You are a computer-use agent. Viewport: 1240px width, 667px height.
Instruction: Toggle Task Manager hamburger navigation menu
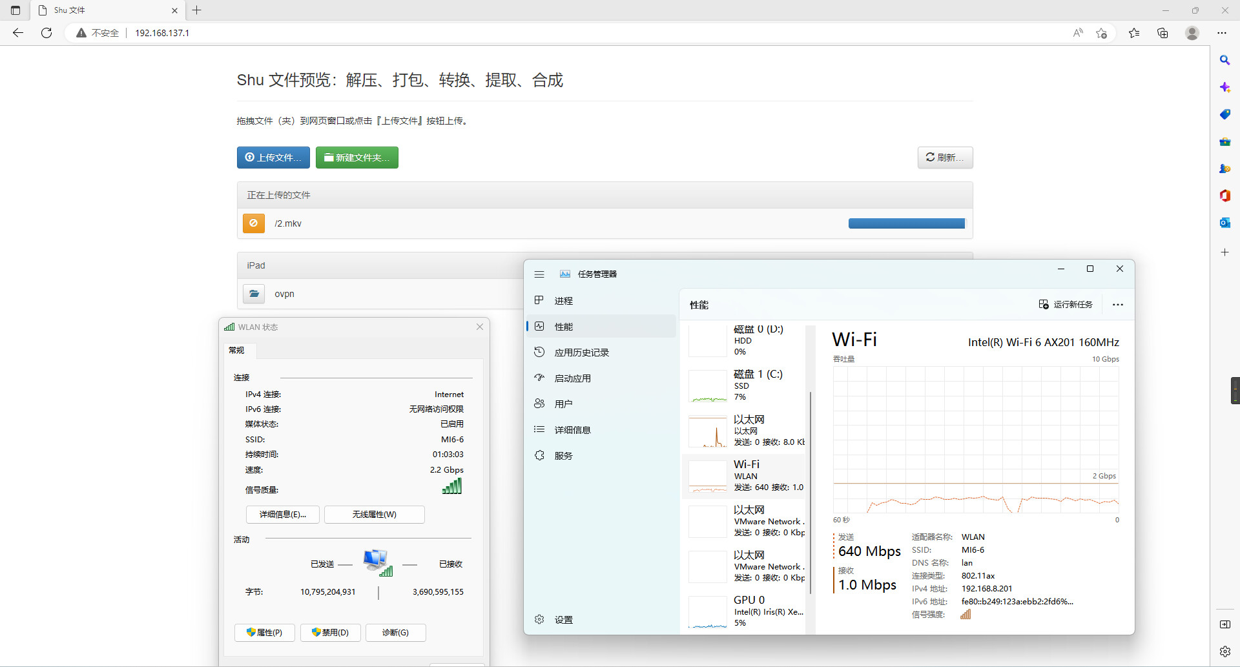[539, 274]
